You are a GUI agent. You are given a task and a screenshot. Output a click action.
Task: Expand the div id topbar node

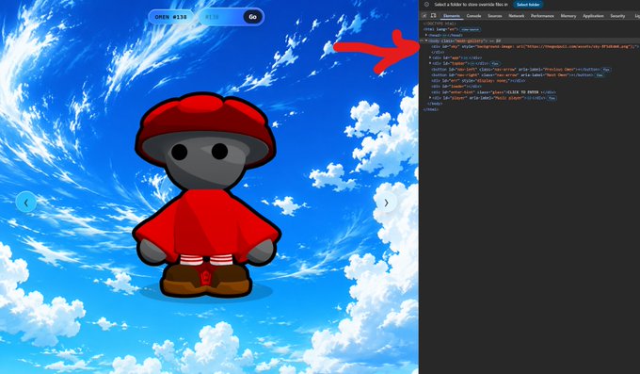430,63
